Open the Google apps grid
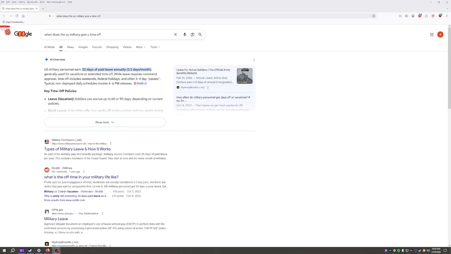 432,35
